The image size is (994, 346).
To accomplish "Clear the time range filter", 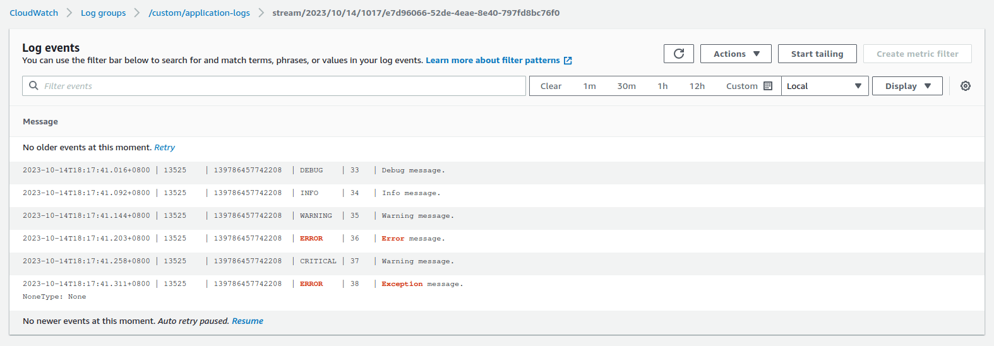I will click(551, 86).
